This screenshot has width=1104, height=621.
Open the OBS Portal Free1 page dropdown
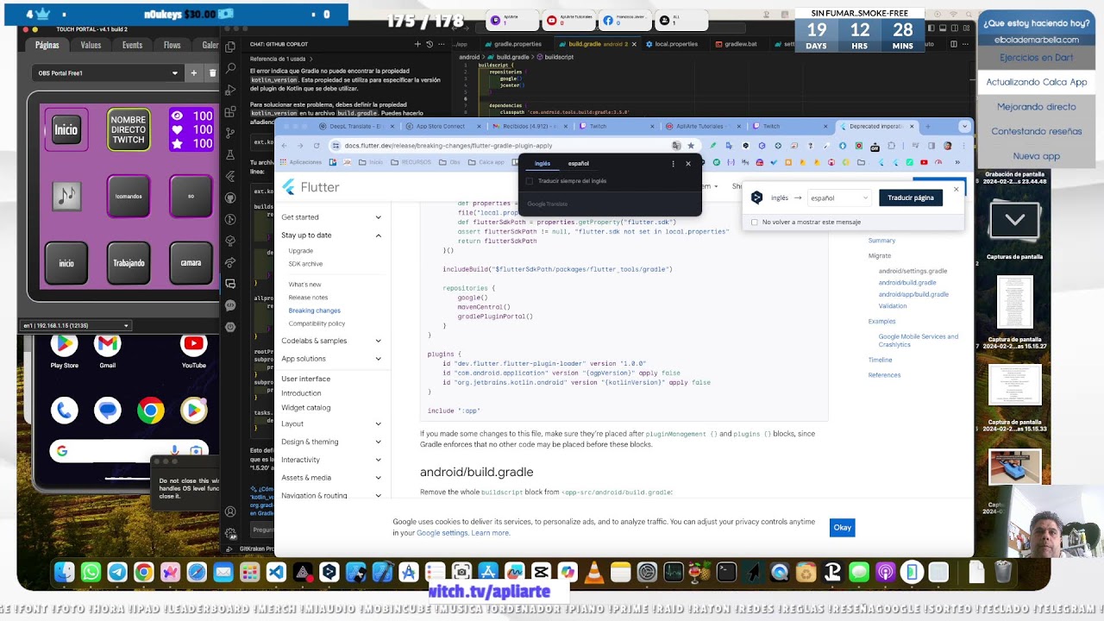107,73
